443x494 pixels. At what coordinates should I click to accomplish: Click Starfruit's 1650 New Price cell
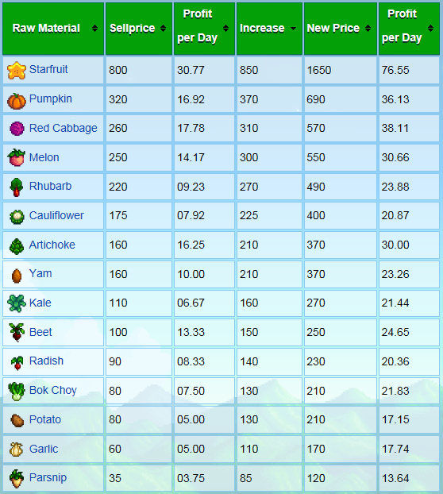(x=341, y=70)
